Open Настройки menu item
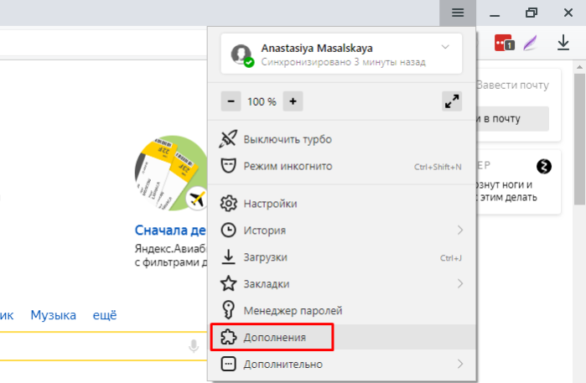The height and width of the screenshot is (383, 586). coord(341,204)
